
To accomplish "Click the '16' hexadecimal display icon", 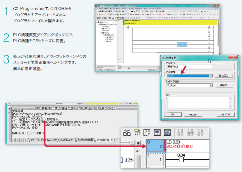I will (x=200, y=132).
